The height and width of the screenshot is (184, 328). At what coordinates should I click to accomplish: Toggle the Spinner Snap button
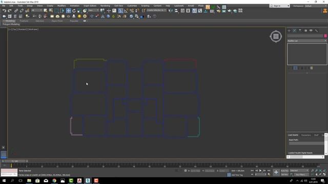(x=137, y=10)
